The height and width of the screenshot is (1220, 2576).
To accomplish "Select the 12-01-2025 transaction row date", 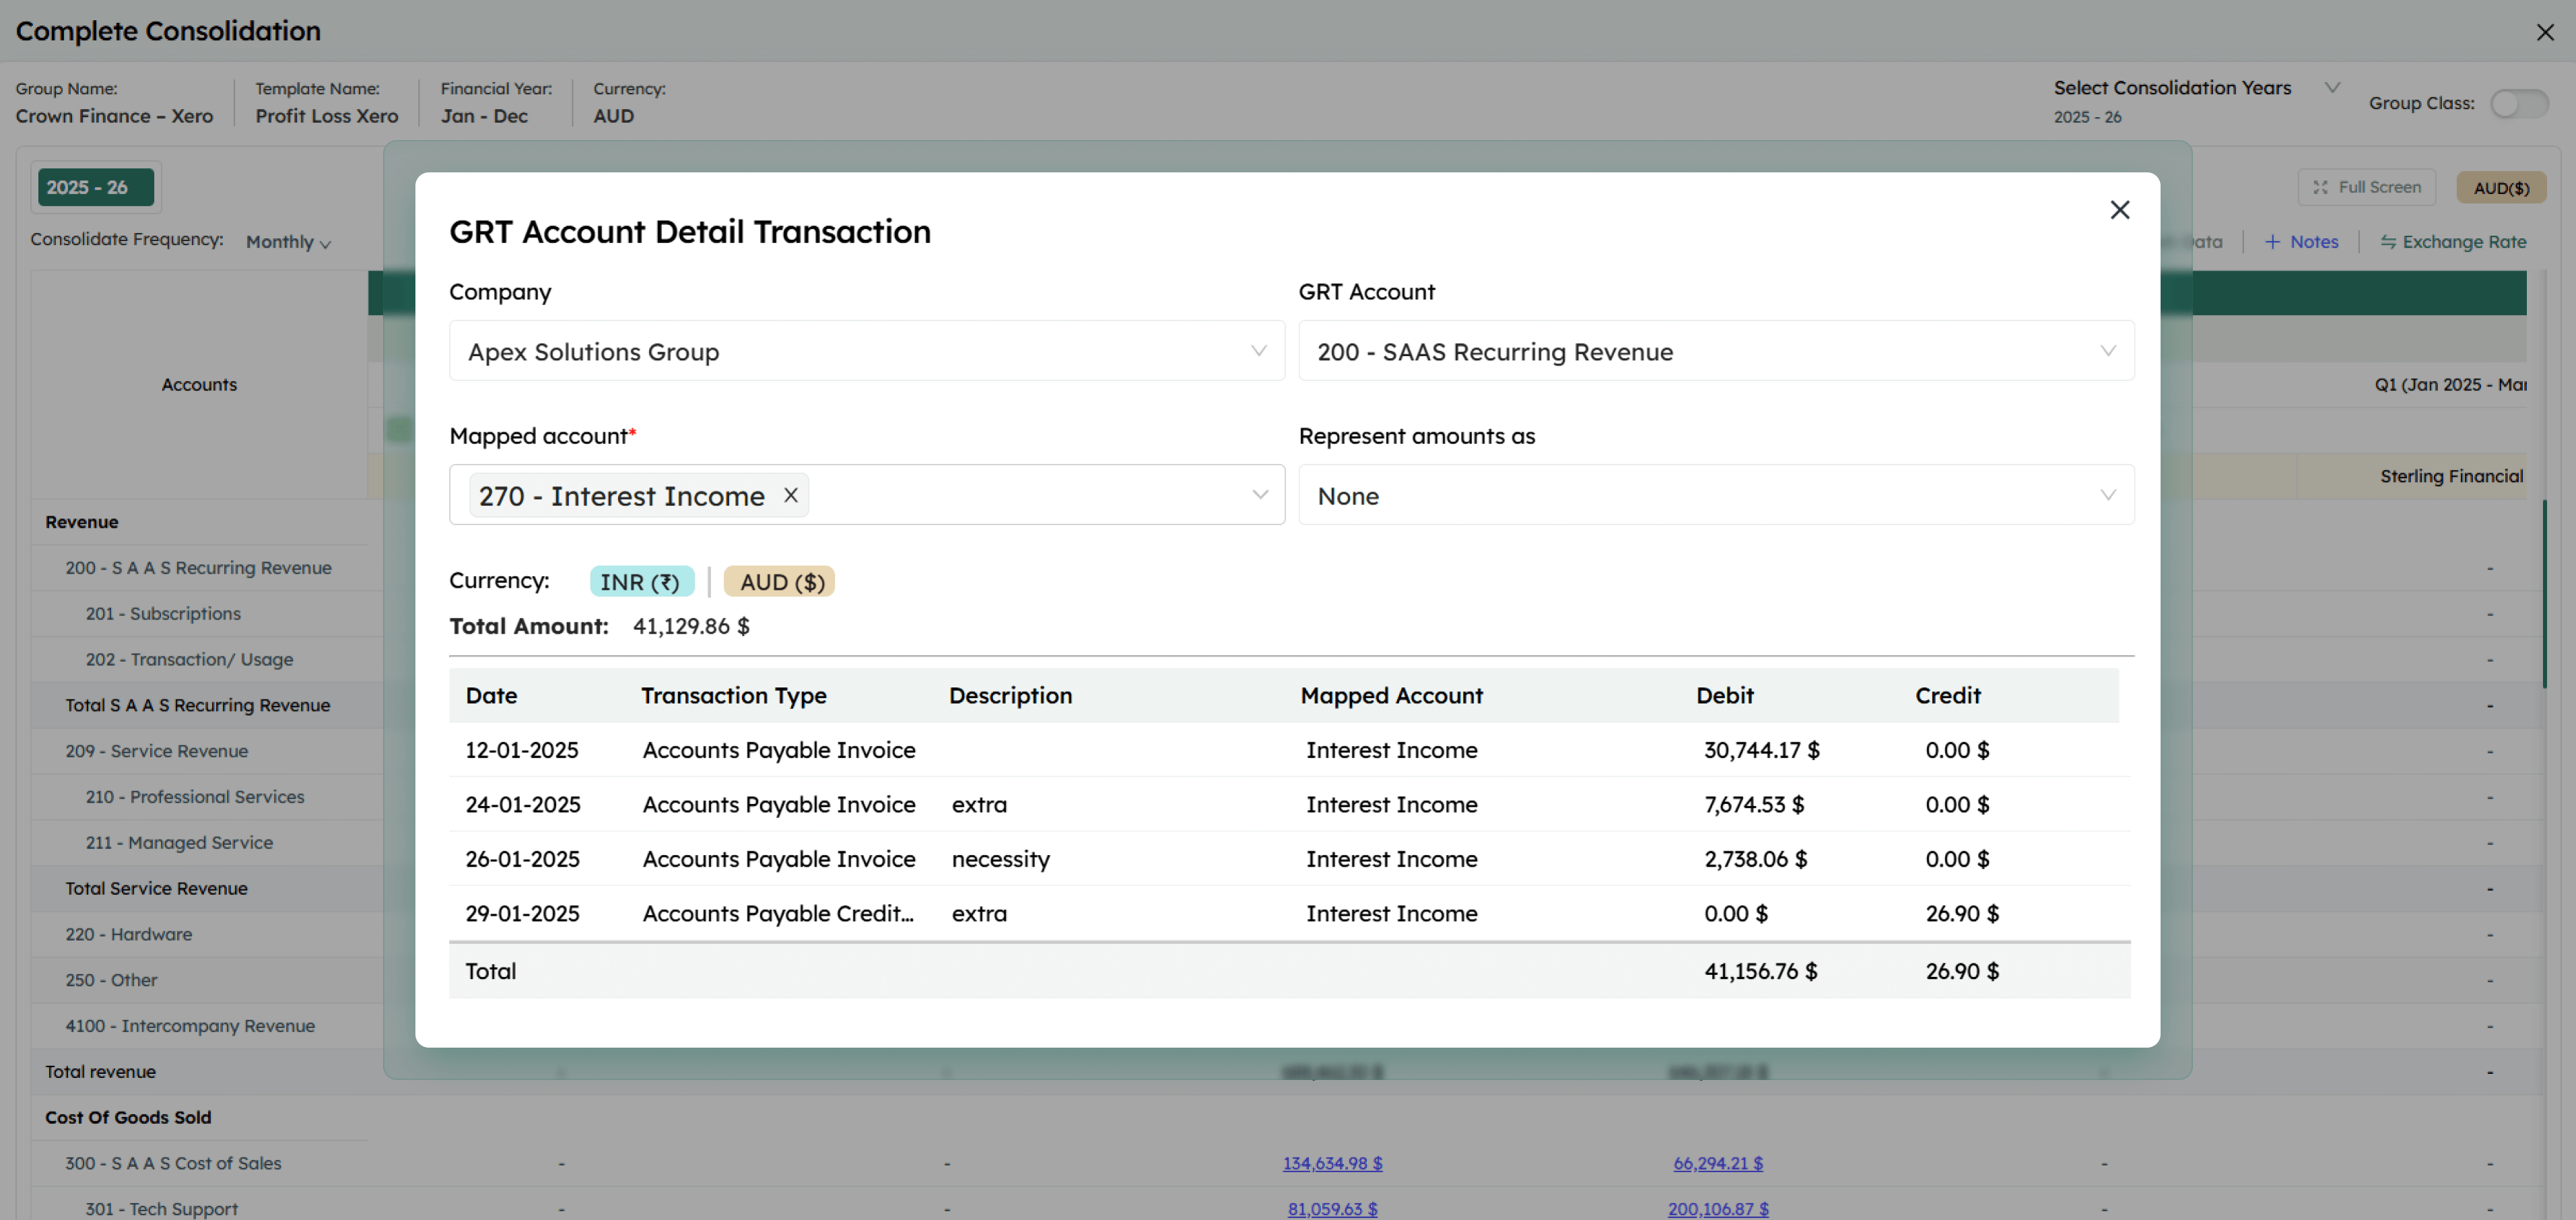I will tap(521, 751).
